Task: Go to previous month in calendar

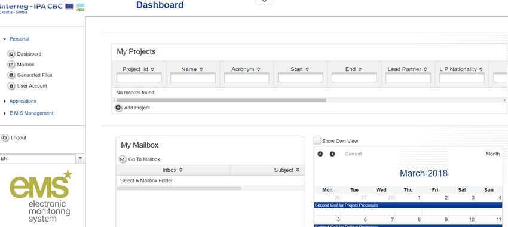Action: coord(320,154)
